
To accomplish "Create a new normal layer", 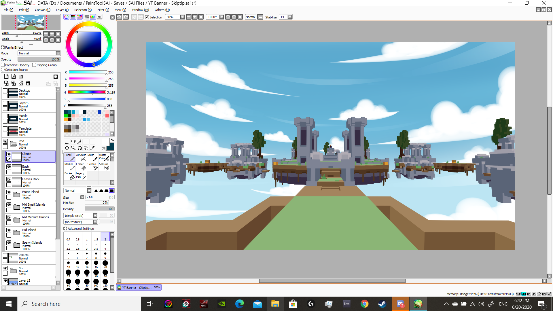I will point(6,77).
